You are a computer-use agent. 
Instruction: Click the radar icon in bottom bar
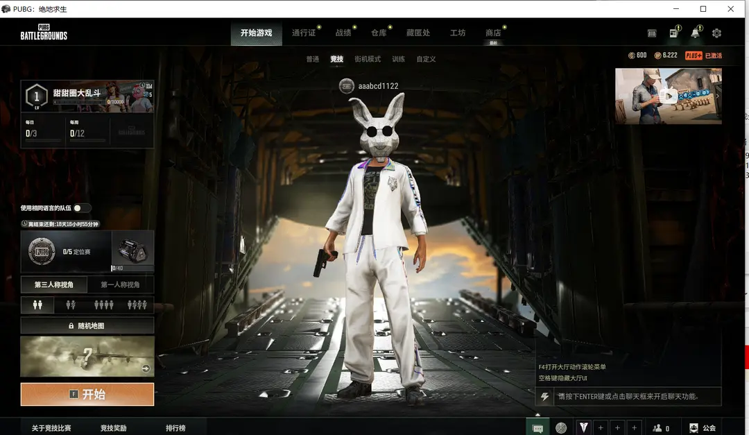[x=561, y=428]
